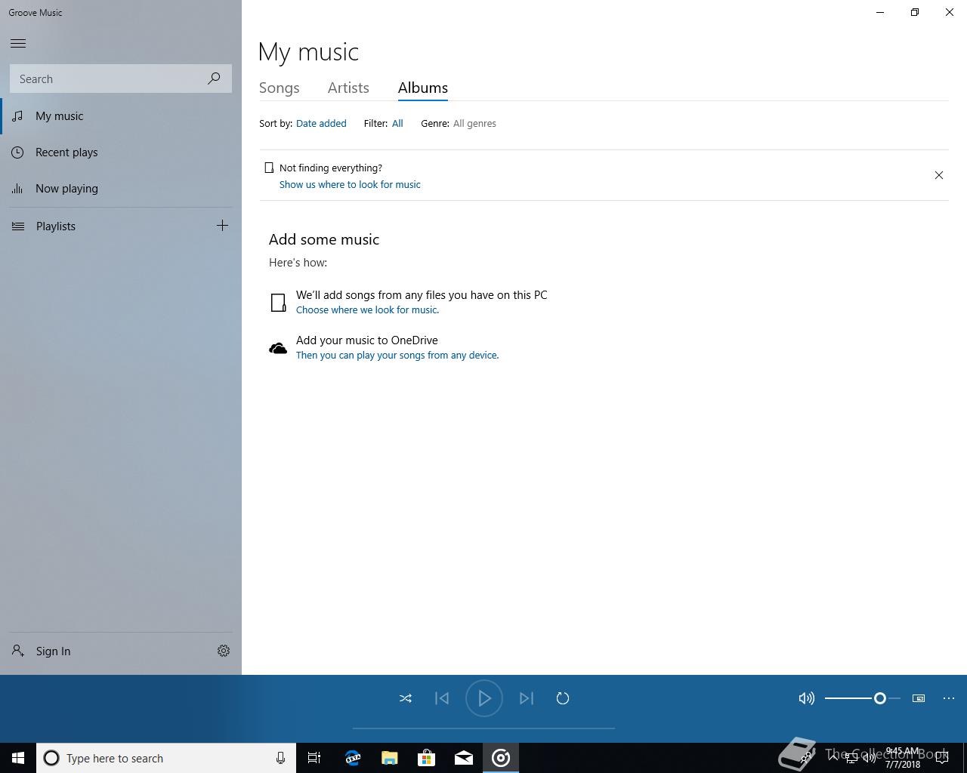Toggle repeat playback
The image size is (967, 773).
(563, 698)
